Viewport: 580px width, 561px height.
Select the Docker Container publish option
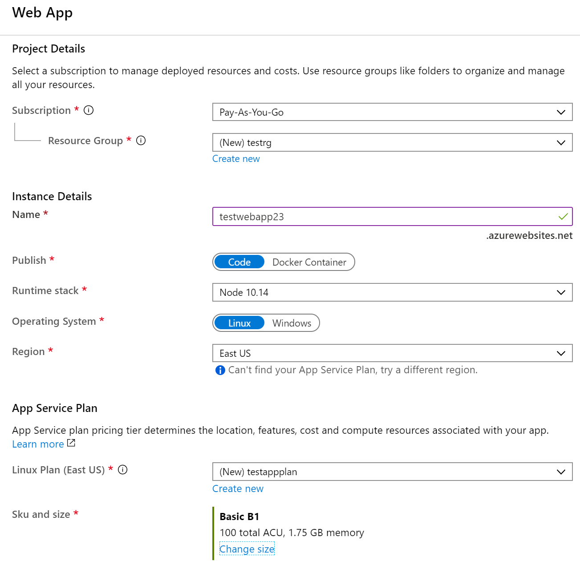click(x=309, y=262)
